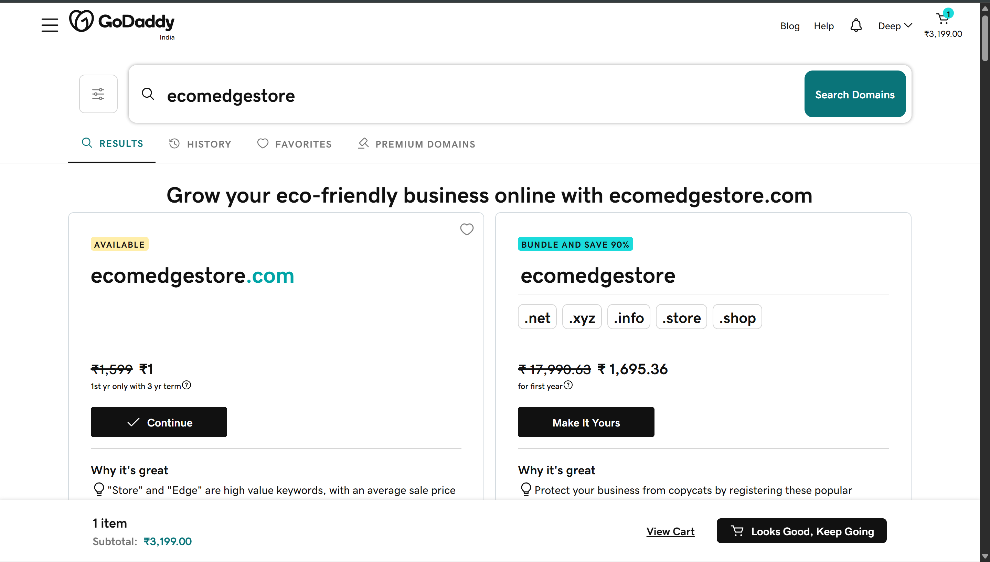Continue with ecomedgestore.com purchase
Viewport: 990px width, 562px height.
158,422
